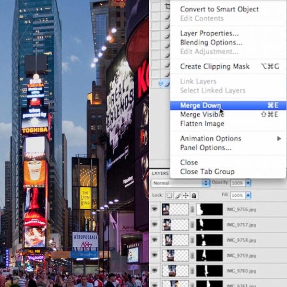The width and height of the screenshot is (287, 287).
Task: Click the Fill 100% field
Action: (238, 196)
